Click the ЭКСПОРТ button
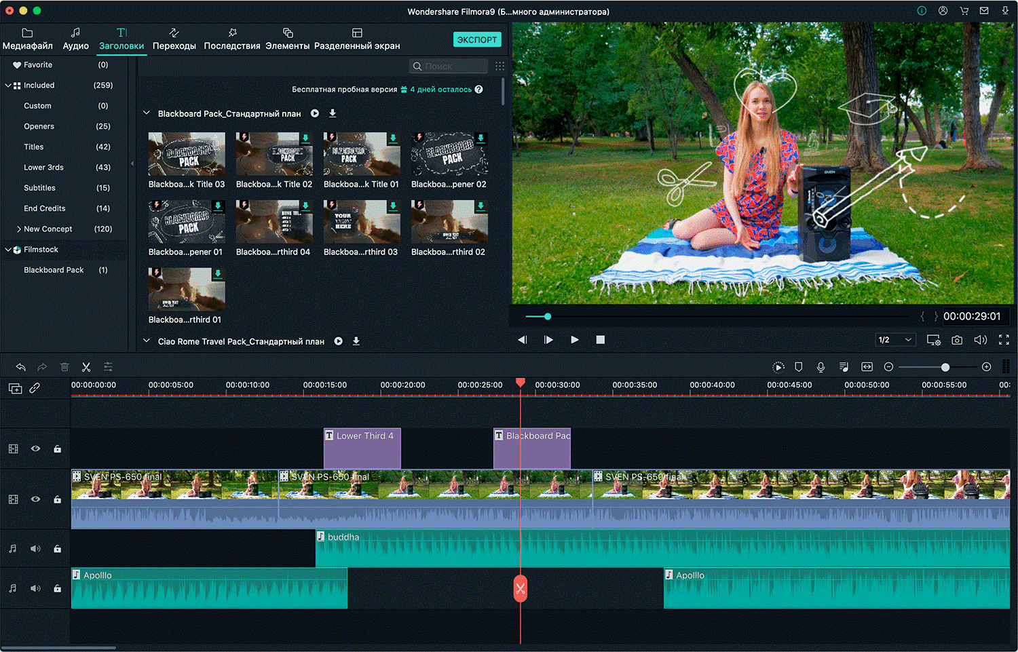 tap(477, 39)
